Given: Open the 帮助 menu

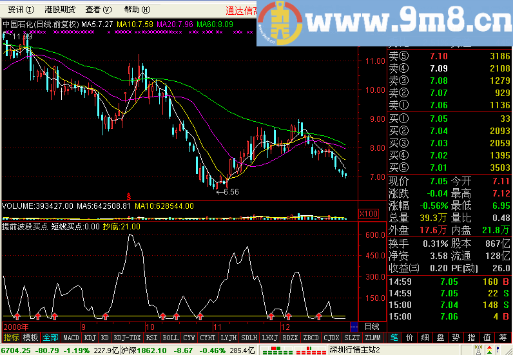Looking at the screenshot, I should [x=137, y=10].
